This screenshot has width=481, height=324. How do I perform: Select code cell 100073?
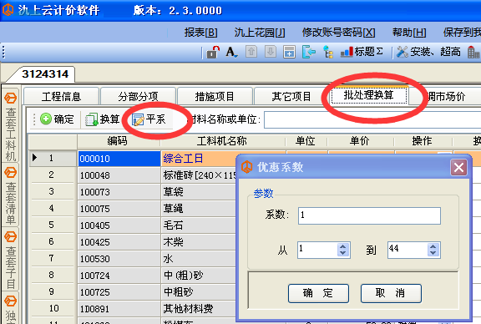pyautogui.click(x=119, y=192)
